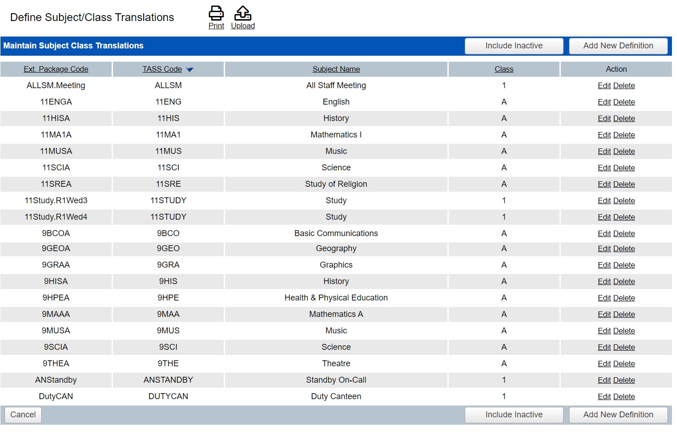
Task: Delete the 11ENGA English row
Action: pos(624,102)
